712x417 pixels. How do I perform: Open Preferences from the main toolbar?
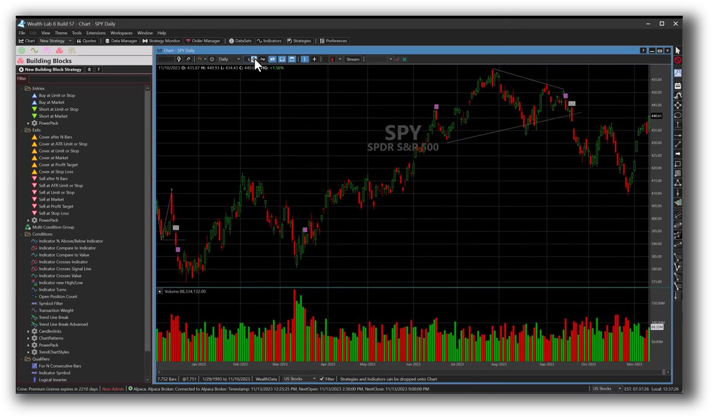[x=333, y=41]
